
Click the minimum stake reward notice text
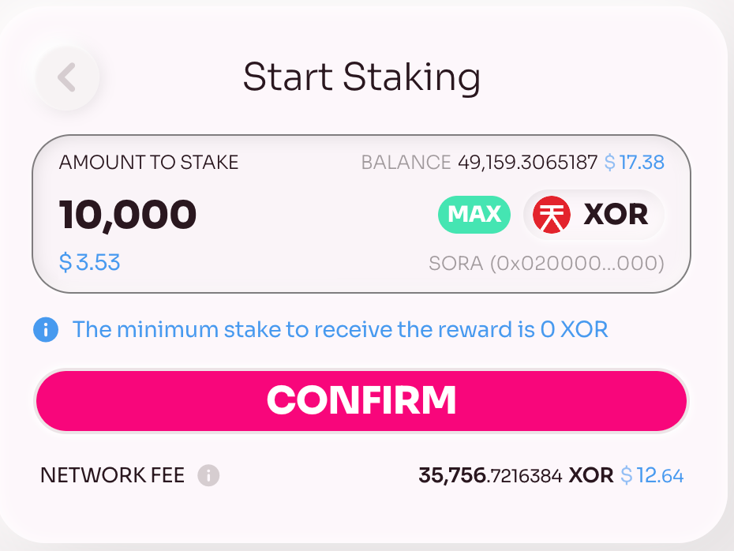pyautogui.click(x=340, y=329)
